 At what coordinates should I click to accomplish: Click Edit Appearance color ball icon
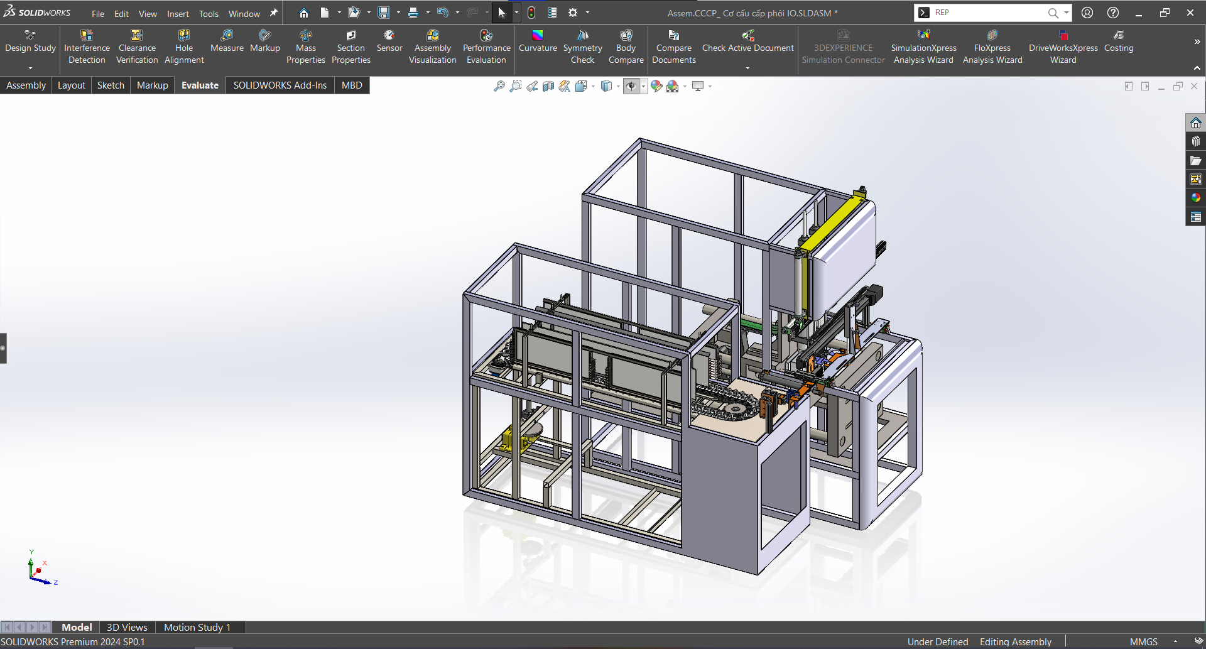click(656, 86)
